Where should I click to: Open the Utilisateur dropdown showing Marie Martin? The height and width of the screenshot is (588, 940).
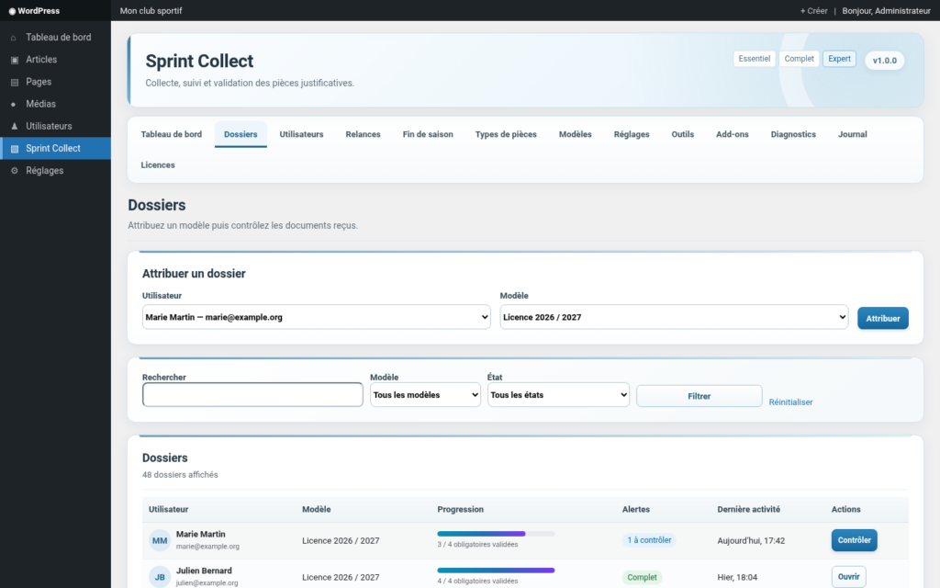point(316,317)
